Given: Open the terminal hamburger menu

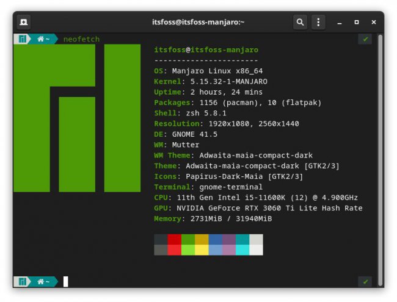Looking at the screenshot, I should pos(318,22).
